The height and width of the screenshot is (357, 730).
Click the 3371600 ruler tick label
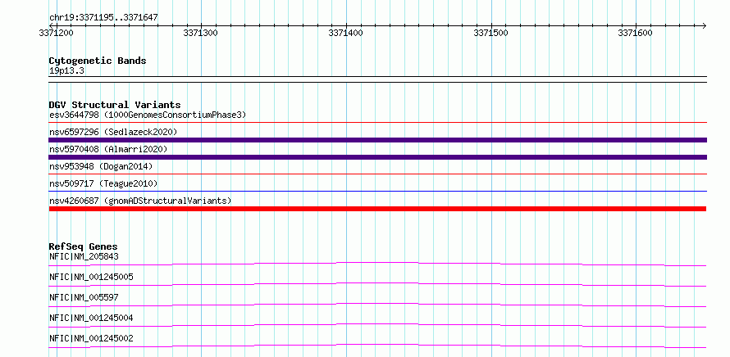[635, 33]
